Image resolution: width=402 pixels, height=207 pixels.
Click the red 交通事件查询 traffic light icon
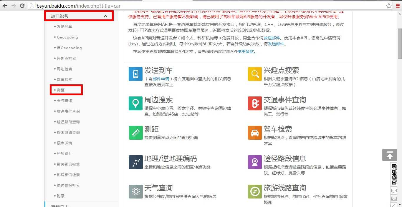(x=255, y=103)
